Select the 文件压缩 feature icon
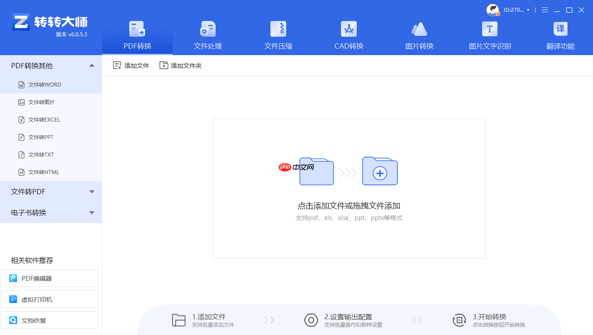This screenshot has height=335, width=593. tap(278, 35)
